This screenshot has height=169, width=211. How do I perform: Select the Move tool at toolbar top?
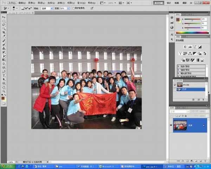pos(4,17)
